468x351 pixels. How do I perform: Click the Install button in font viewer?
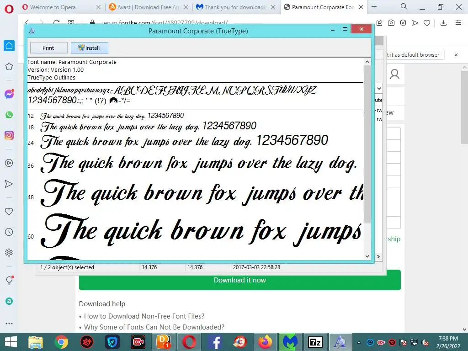pyautogui.click(x=89, y=48)
